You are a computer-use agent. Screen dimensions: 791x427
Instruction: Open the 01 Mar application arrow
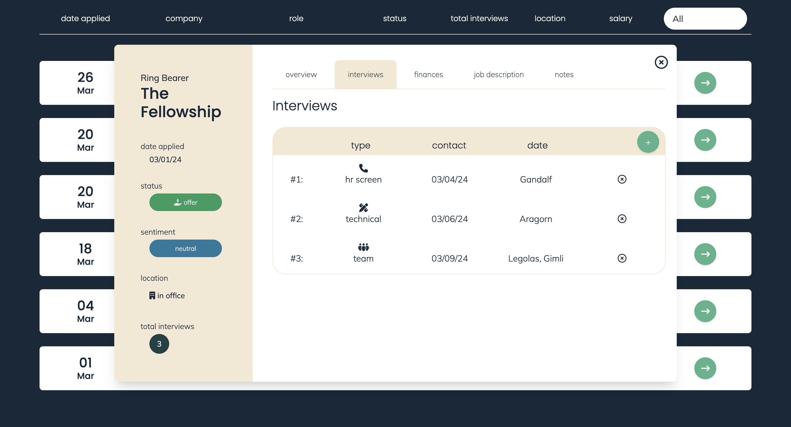[x=705, y=368]
